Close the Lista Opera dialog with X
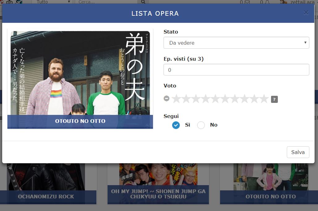318x211 pixels. [306, 13]
